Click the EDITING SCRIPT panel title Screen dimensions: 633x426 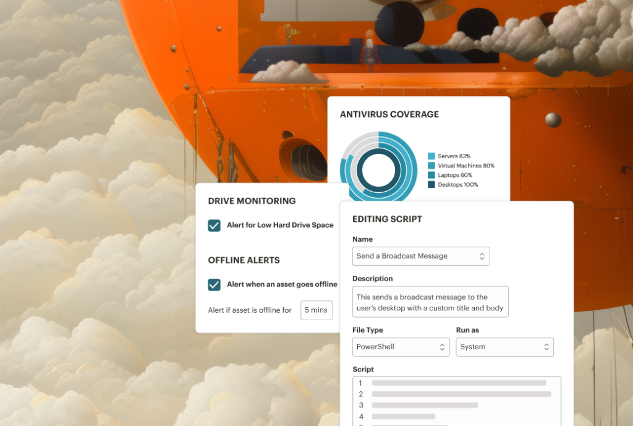386,219
